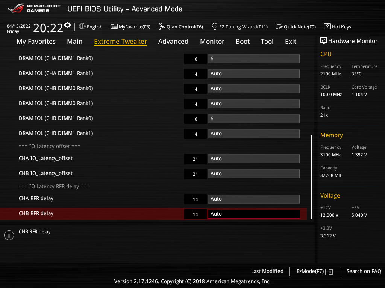The width and height of the screenshot is (385, 288).
Task: Open MyFavorite(F3) list icon
Action: (x=114, y=27)
